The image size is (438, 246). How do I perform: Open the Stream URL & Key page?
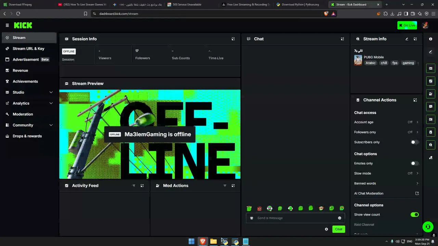coord(29,49)
